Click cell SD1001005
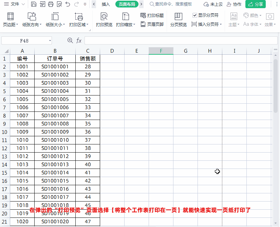 (55, 99)
